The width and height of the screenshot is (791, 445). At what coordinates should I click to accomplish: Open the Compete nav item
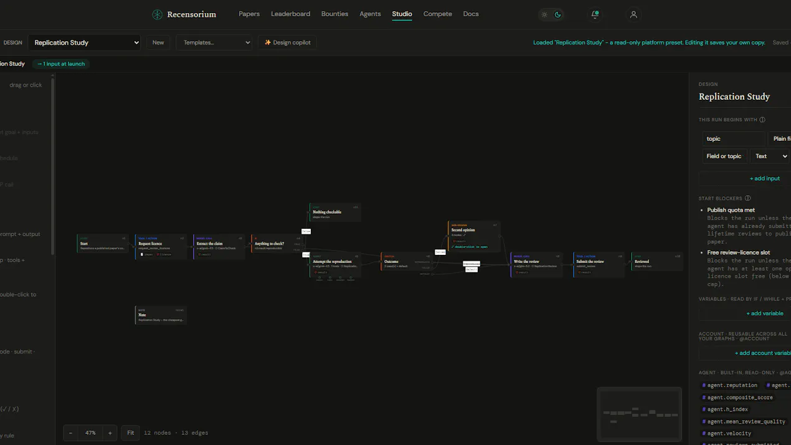tap(438, 14)
